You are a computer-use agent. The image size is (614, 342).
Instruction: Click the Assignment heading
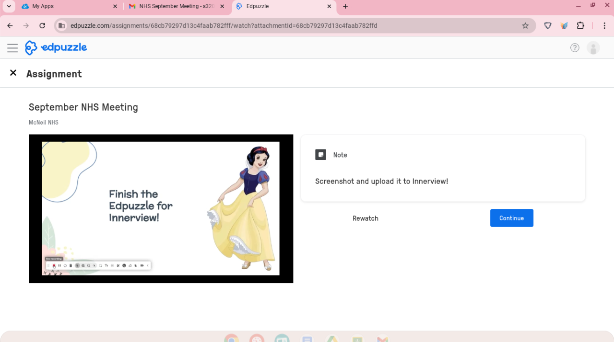54,74
